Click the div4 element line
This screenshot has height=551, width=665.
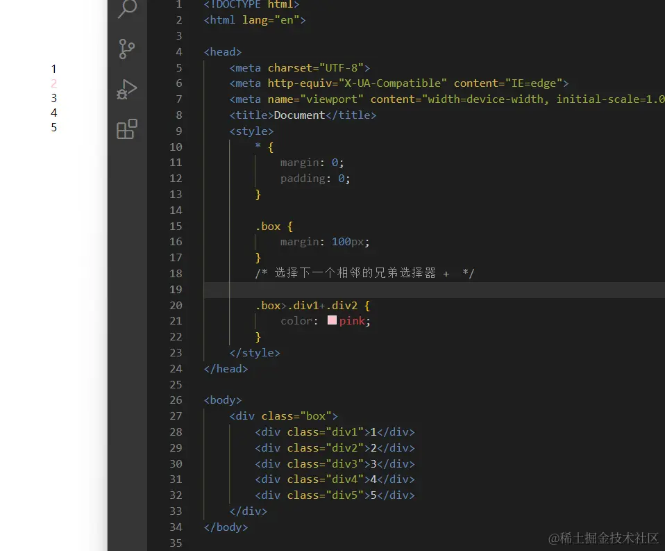pos(335,479)
